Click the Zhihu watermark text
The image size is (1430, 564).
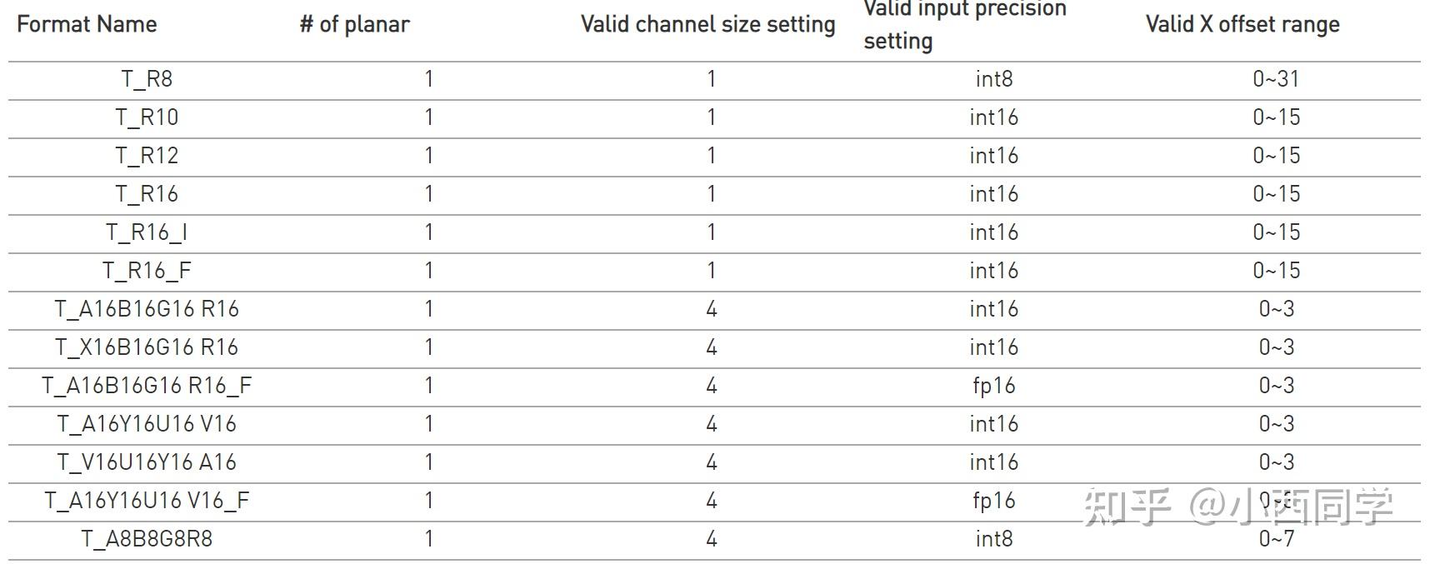pos(1237,507)
